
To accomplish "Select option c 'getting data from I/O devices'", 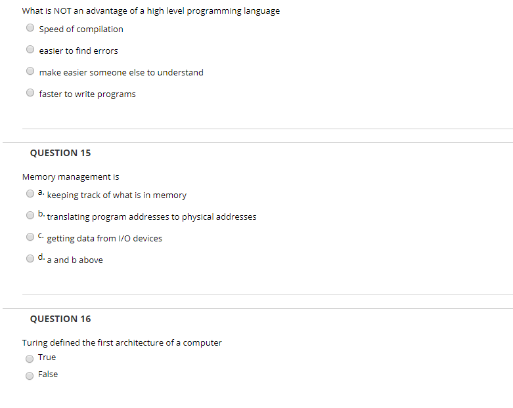I will point(30,237).
